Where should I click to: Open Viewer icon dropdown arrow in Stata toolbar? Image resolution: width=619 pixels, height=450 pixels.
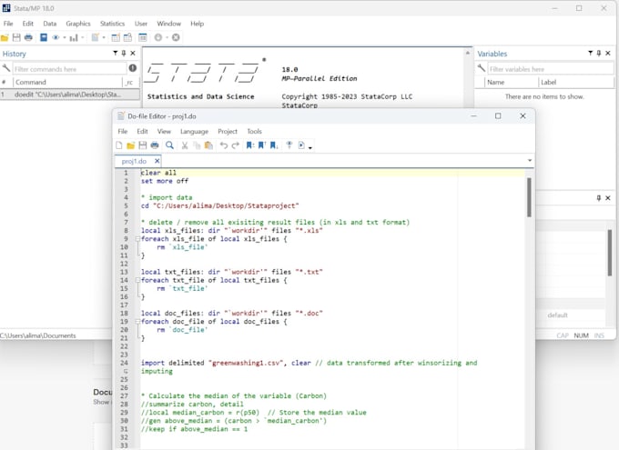point(64,37)
